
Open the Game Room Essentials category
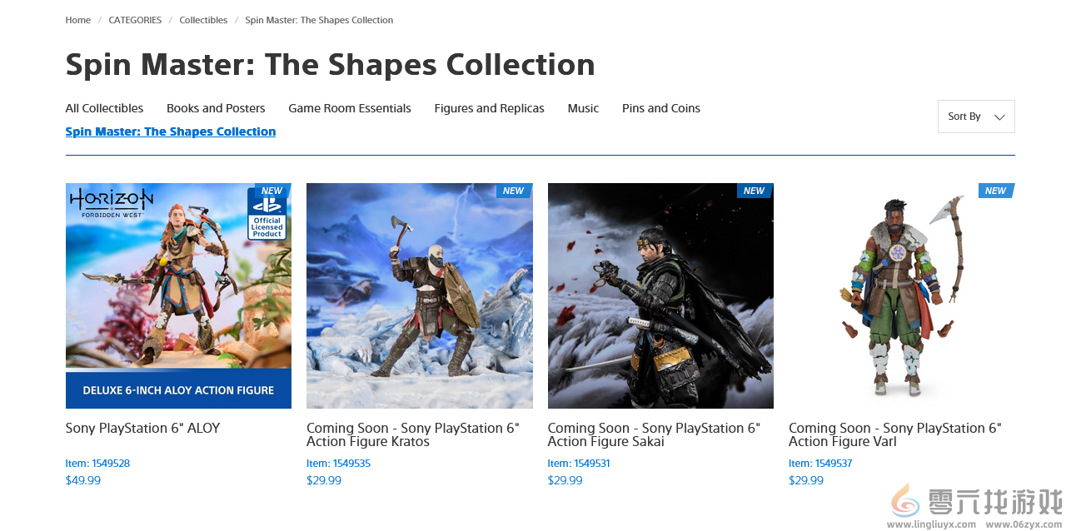350,108
